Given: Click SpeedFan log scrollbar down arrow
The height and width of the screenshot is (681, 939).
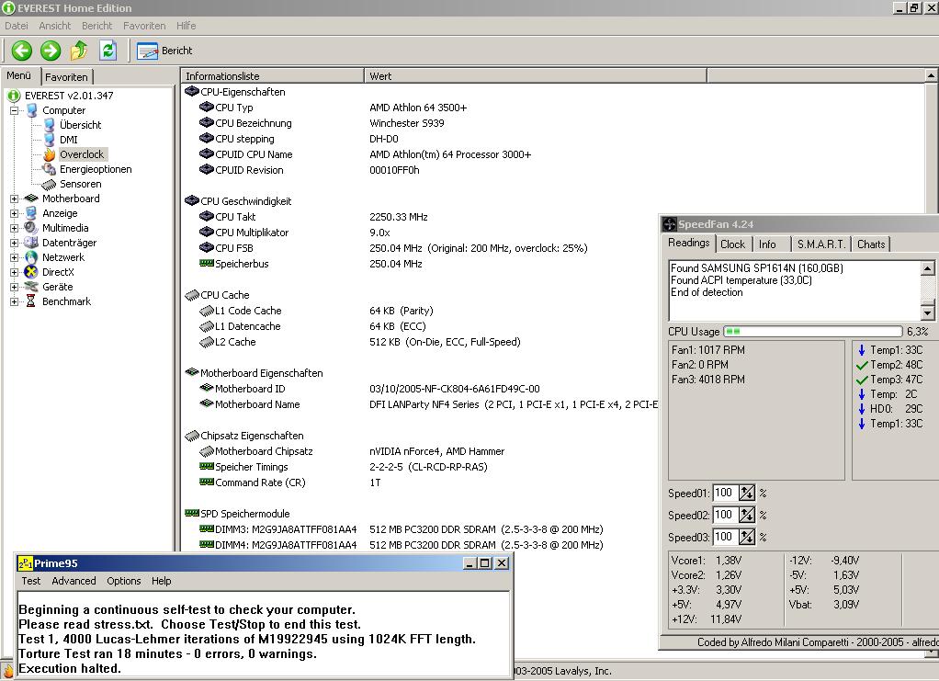Looking at the screenshot, I should 927,312.
